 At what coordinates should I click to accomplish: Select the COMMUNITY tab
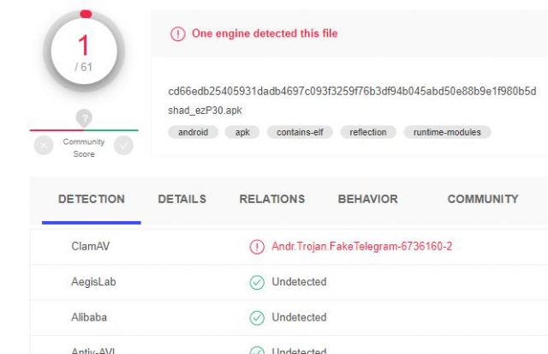pos(483,199)
